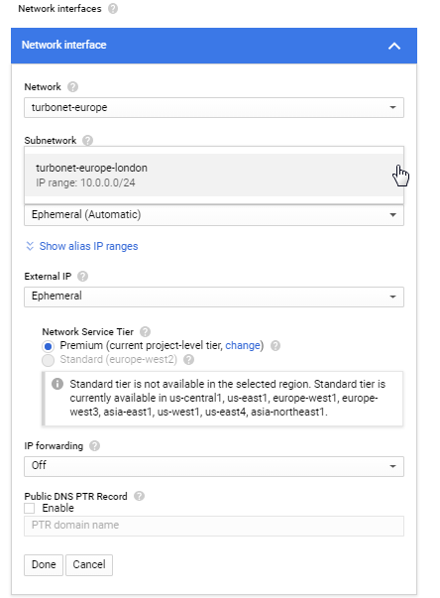Screen dimensions: 440x598
Task: Open the IP forwarding dropdown set to Off
Action: [x=214, y=466]
